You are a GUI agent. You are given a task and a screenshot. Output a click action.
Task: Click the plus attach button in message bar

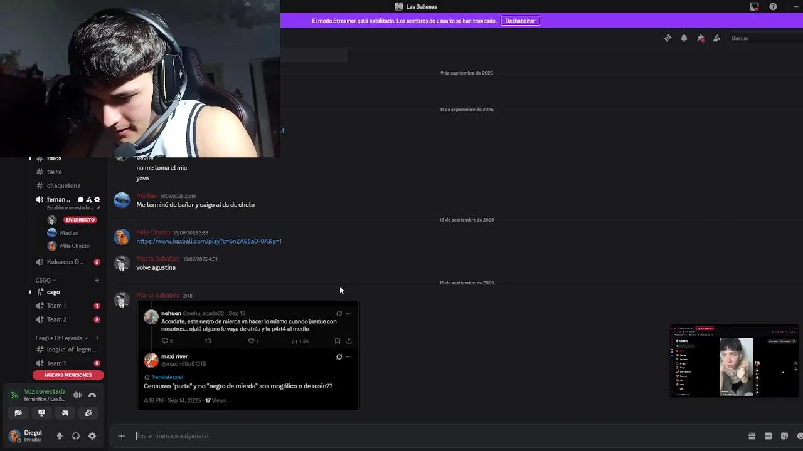point(122,436)
